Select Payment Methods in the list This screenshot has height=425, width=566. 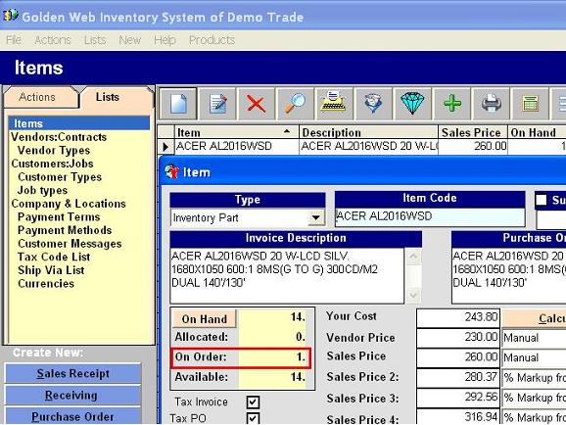tap(65, 230)
